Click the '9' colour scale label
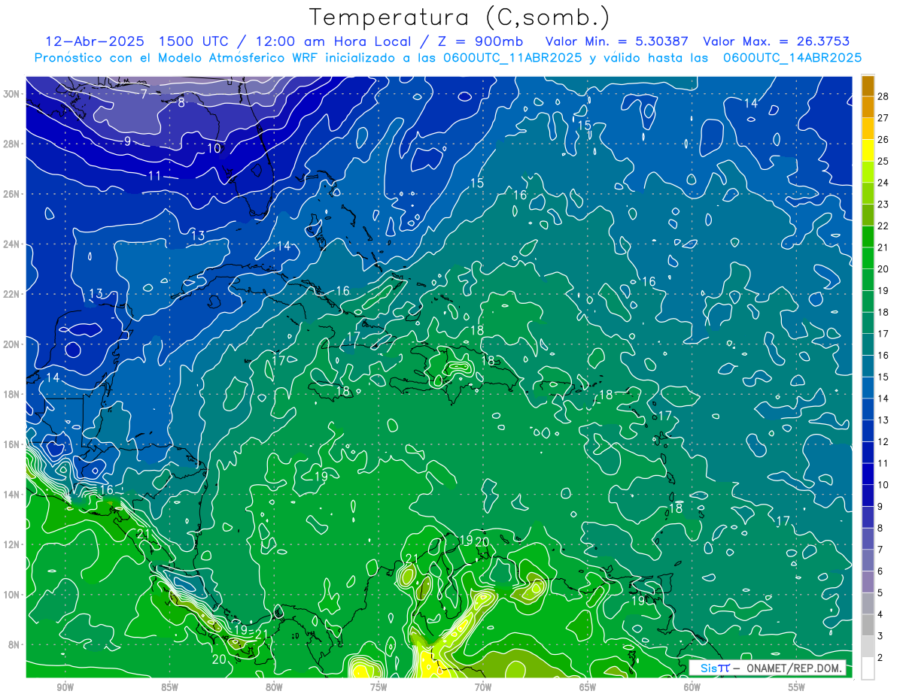 (x=880, y=507)
